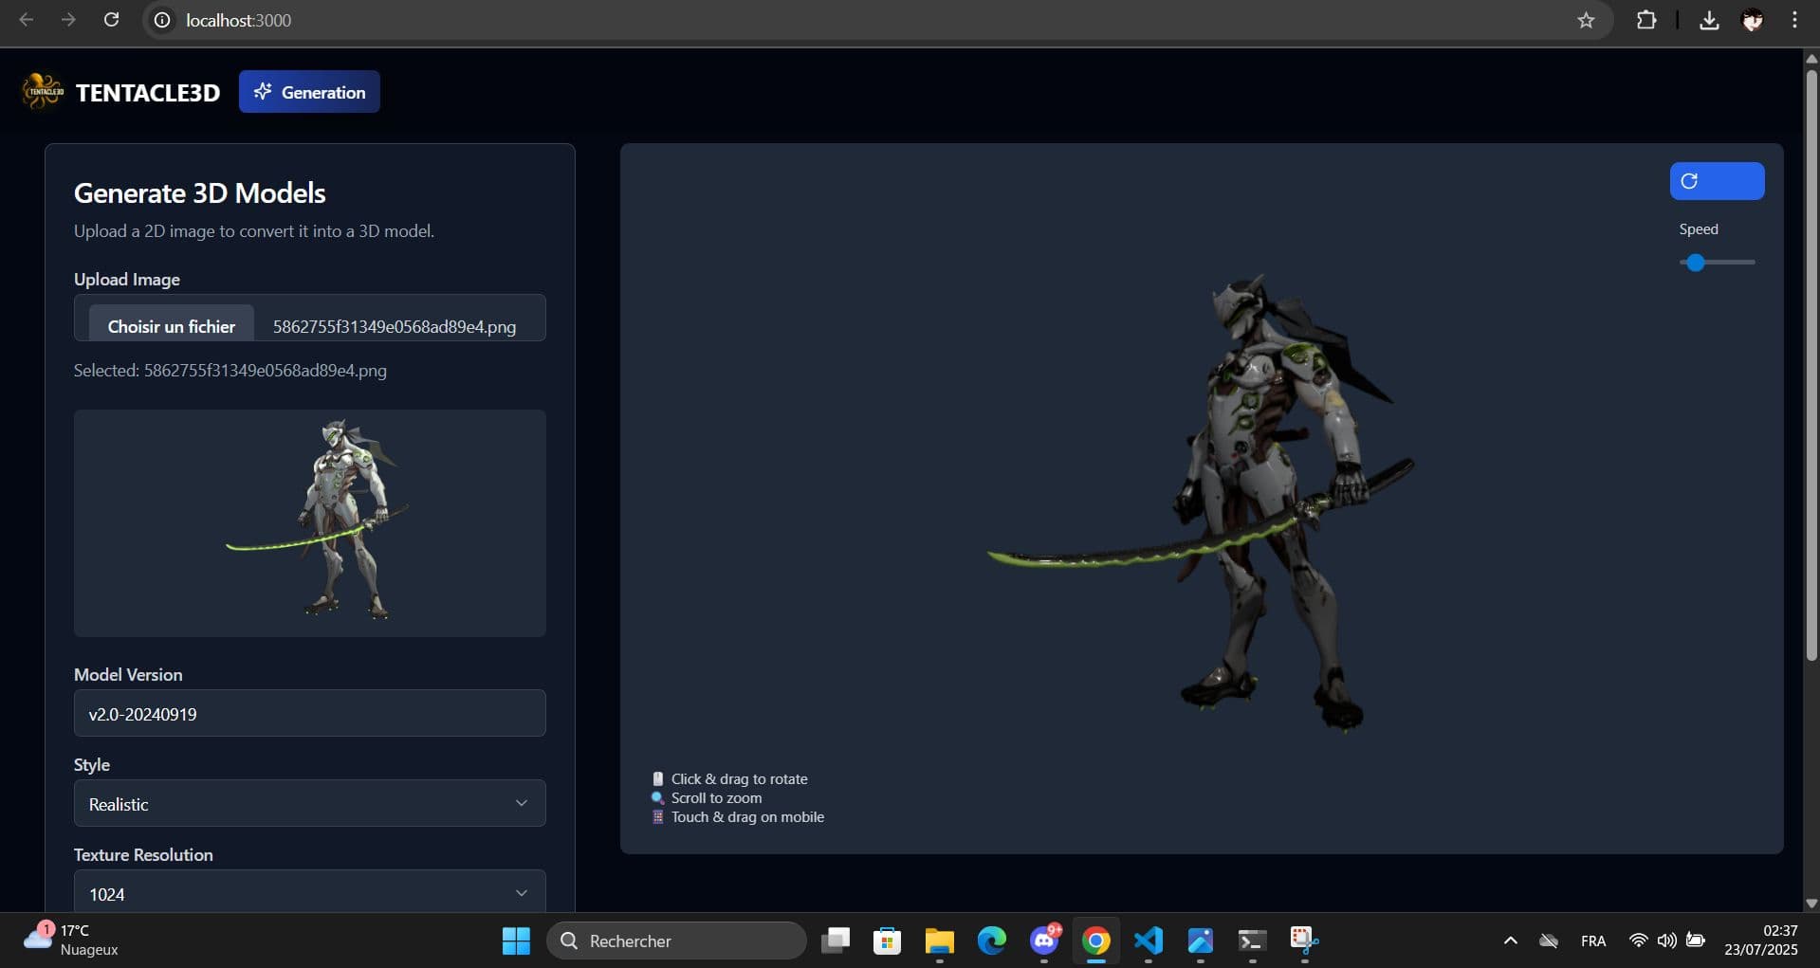Click the blue refresh button above the viewer

coord(1717,181)
